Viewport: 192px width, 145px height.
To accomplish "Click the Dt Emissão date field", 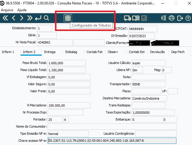I will tap(141, 36).
